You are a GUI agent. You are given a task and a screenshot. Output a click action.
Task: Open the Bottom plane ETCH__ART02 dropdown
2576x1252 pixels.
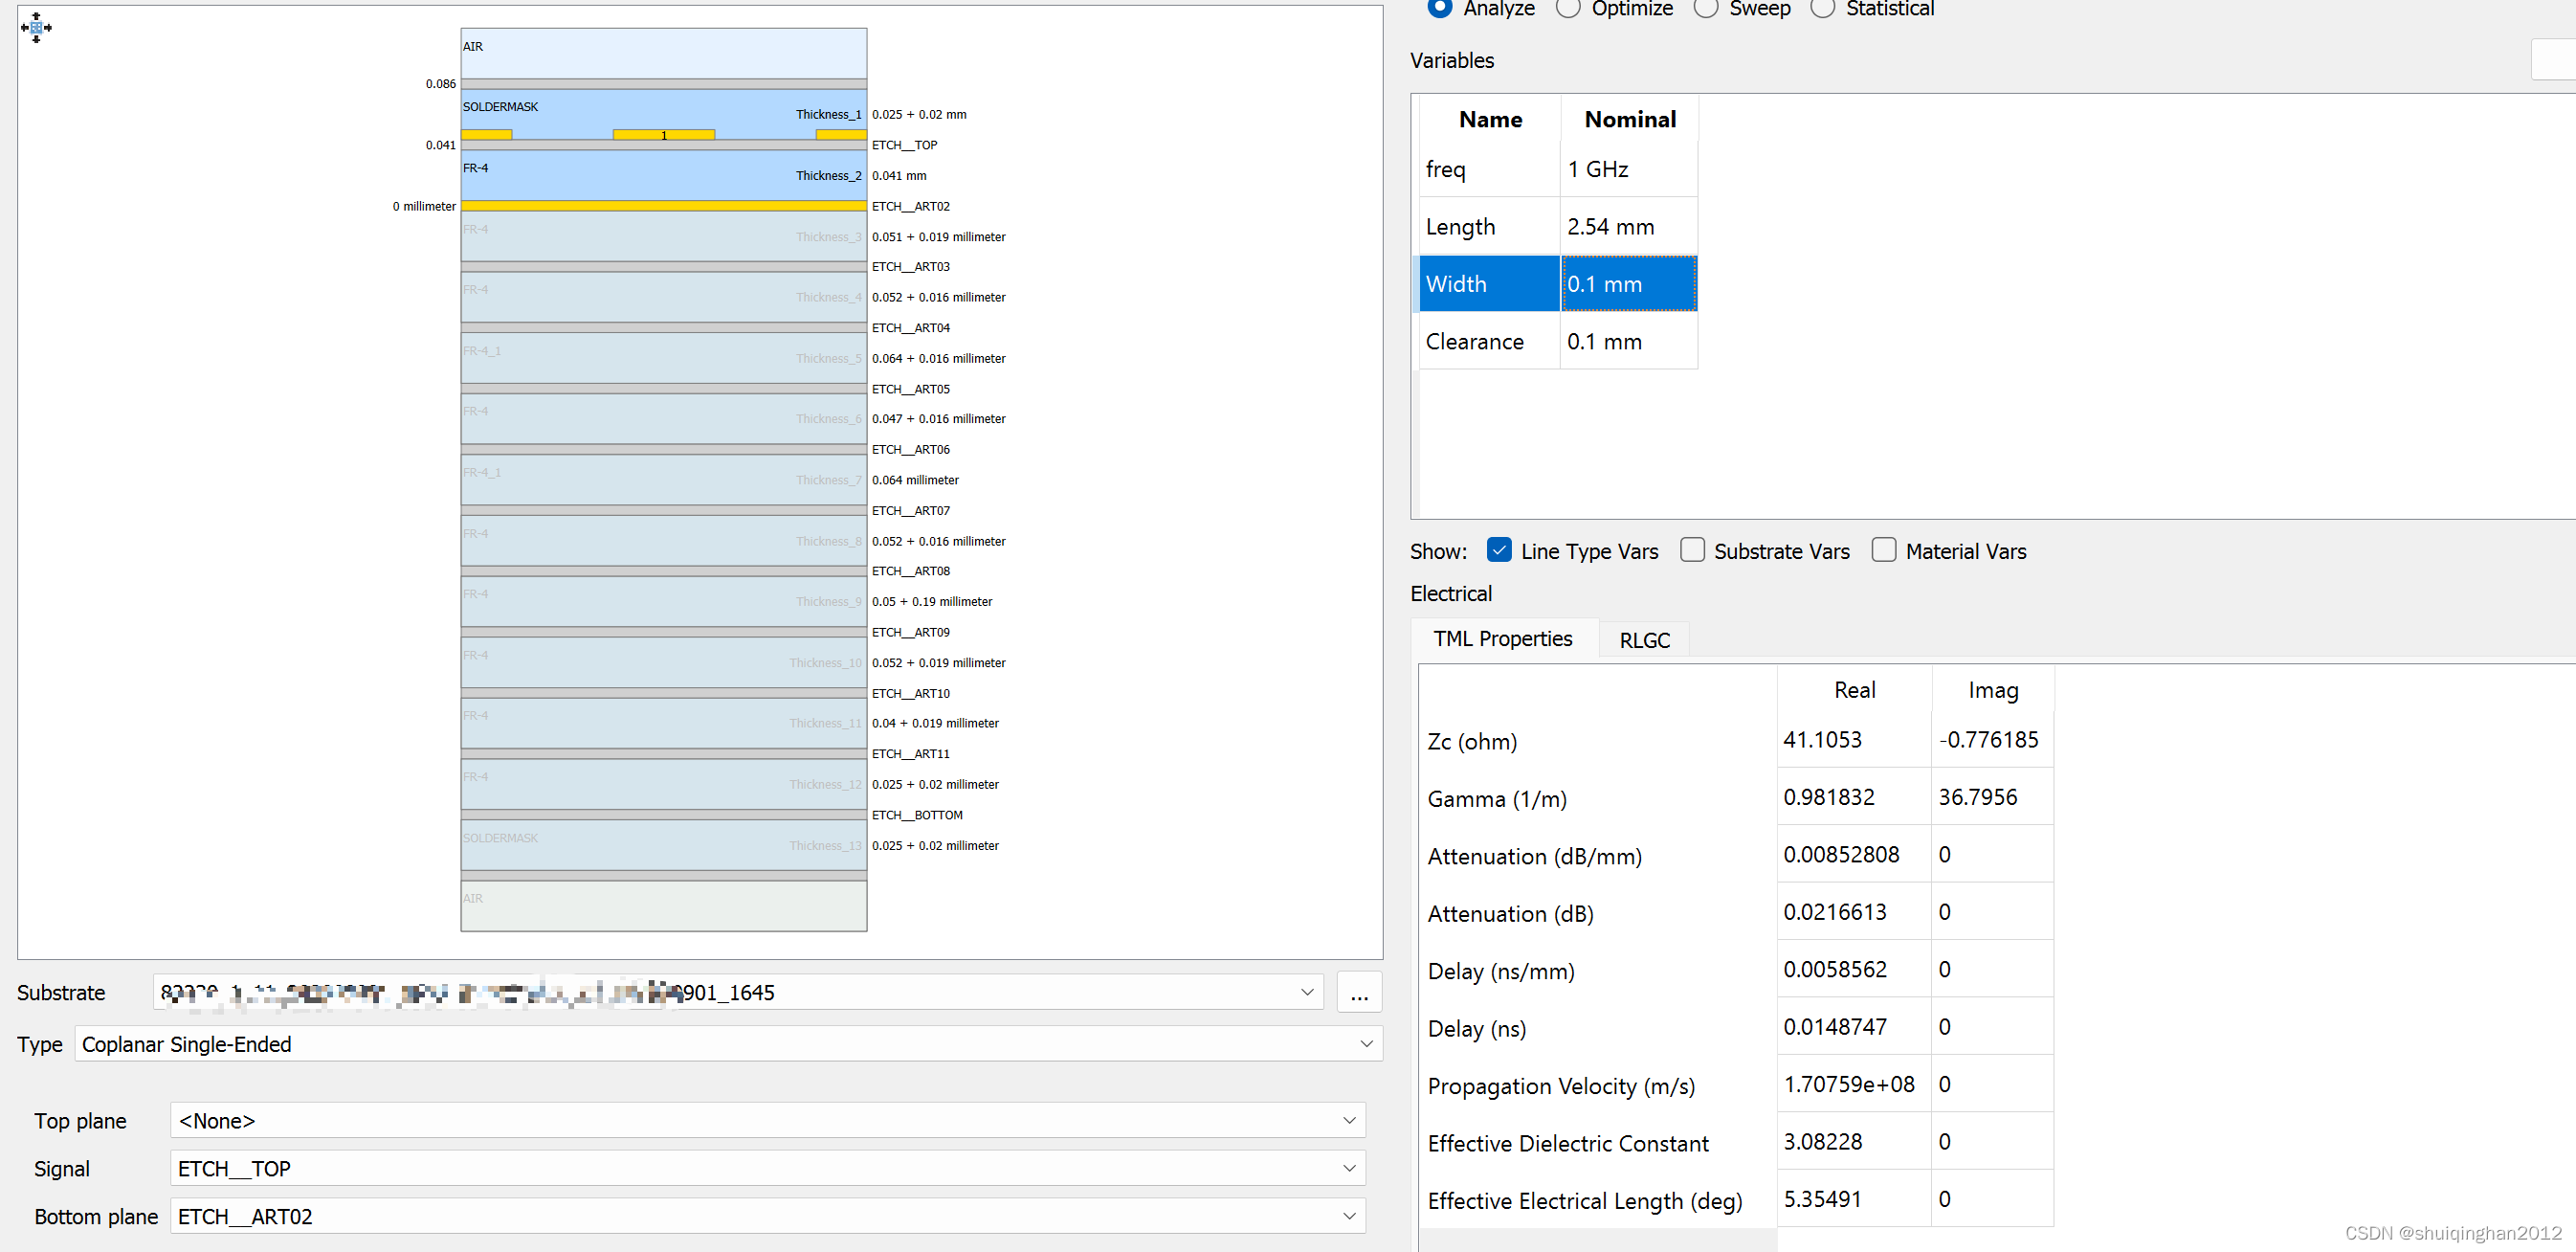pos(1348,1217)
